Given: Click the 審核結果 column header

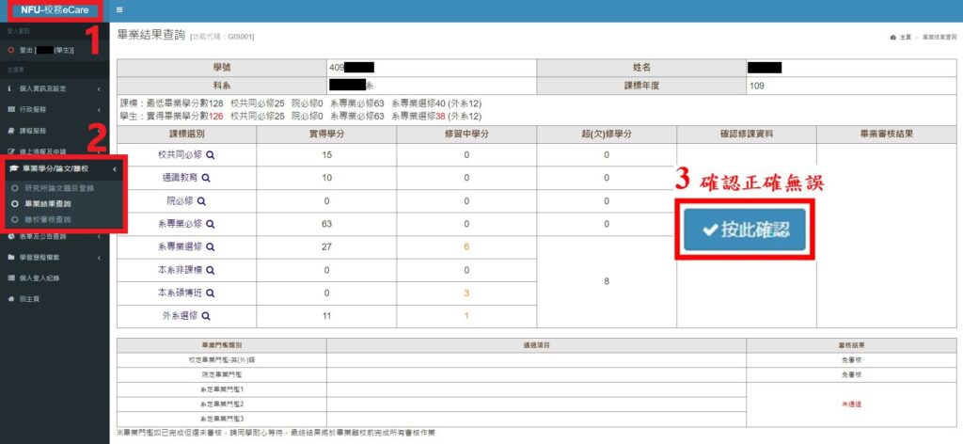Looking at the screenshot, I should (x=851, y=346).
